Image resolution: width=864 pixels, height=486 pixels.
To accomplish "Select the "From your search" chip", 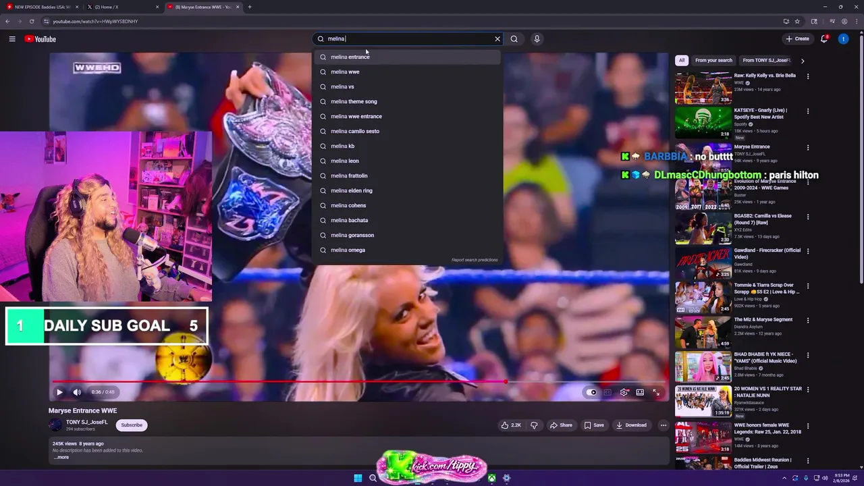I will click(x=713, y=60).
